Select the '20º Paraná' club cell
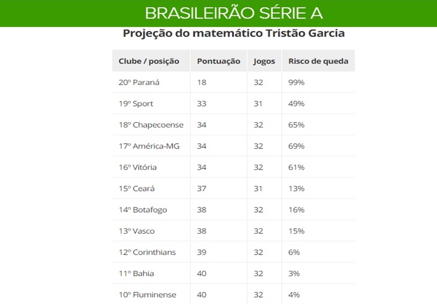The width and height of the screenshot is (437, 304). coord(139,82)
